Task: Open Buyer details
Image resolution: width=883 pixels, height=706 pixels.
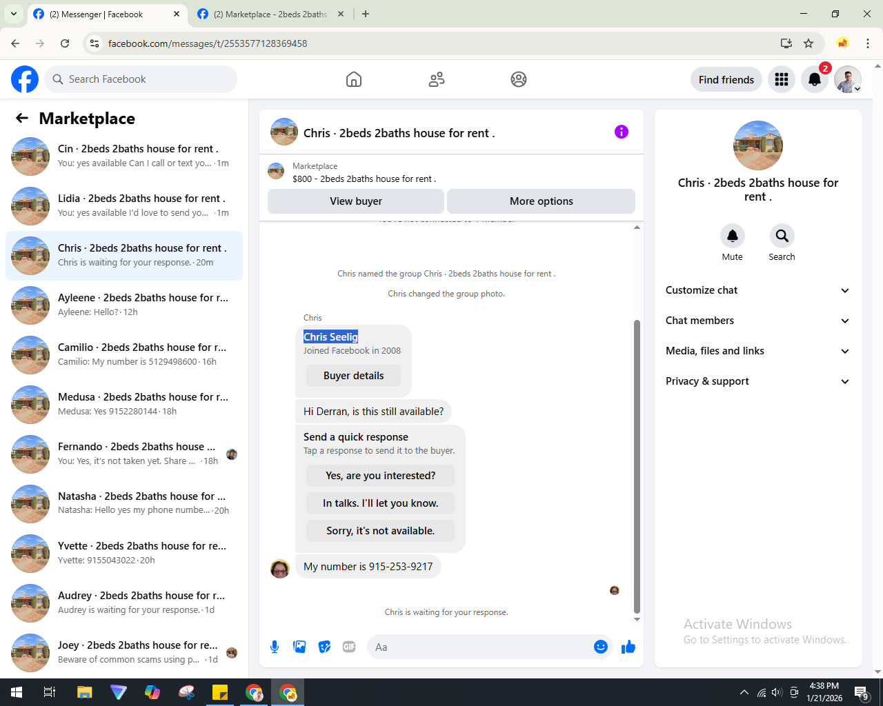Action: click(x=353, y=376)
